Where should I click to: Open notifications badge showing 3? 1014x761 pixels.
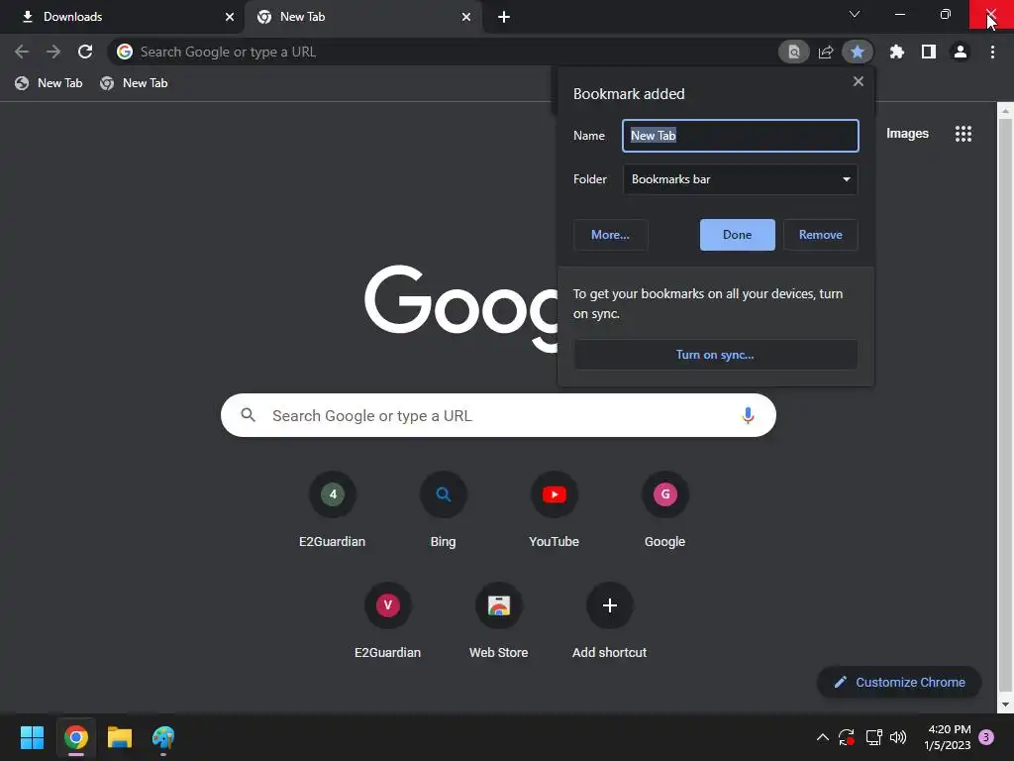coord(986,737)
